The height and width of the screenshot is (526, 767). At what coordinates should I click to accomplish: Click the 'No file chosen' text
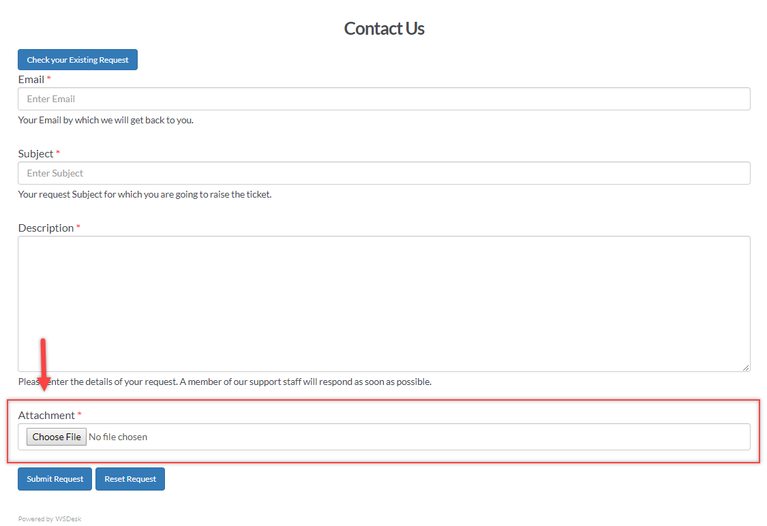(x=118, y=437)
